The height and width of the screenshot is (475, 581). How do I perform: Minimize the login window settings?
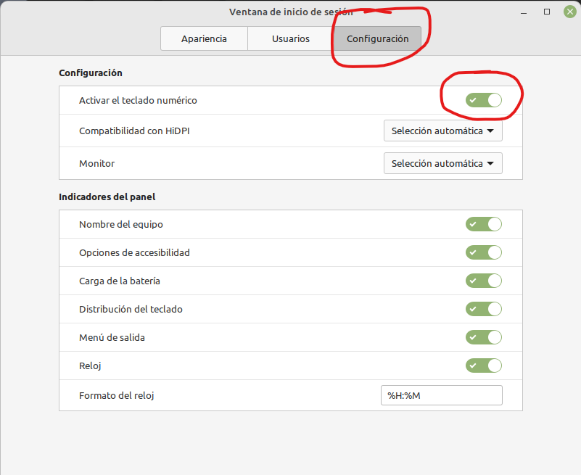pyautogui.click(x=524, y=12)
